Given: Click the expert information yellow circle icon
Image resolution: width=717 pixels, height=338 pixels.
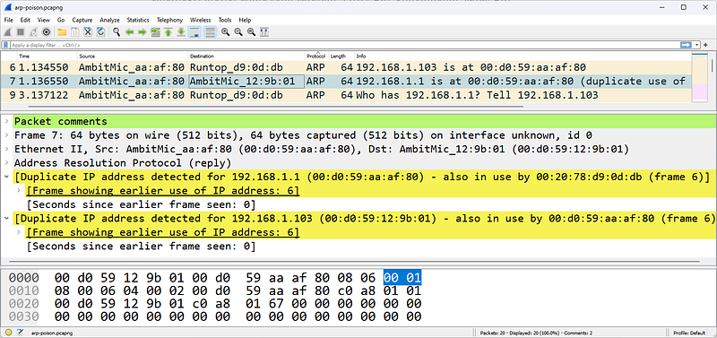Looking at the screenshot, I should pos(9,333).
